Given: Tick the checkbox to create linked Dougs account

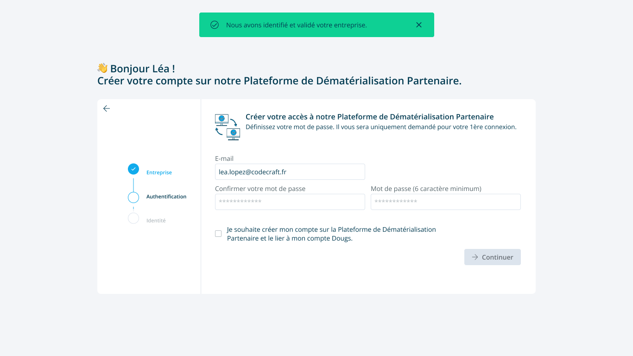Looking at the screenshot, I should point(218,234).
